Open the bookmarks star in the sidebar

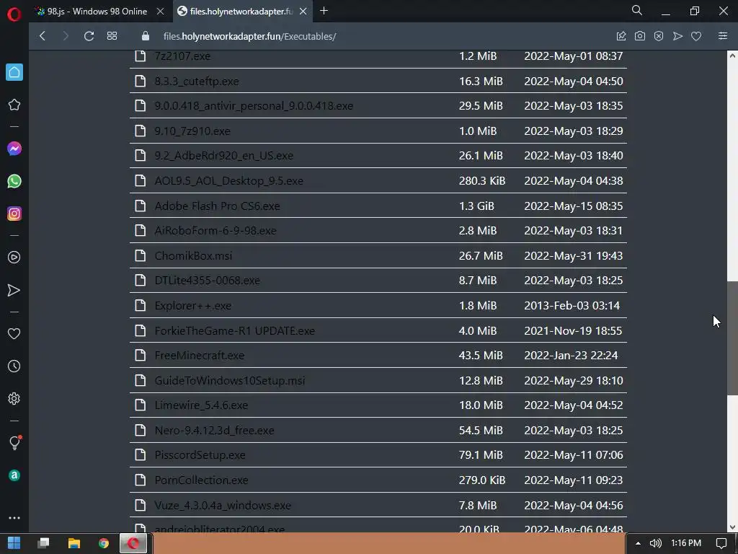pos(14,105)
